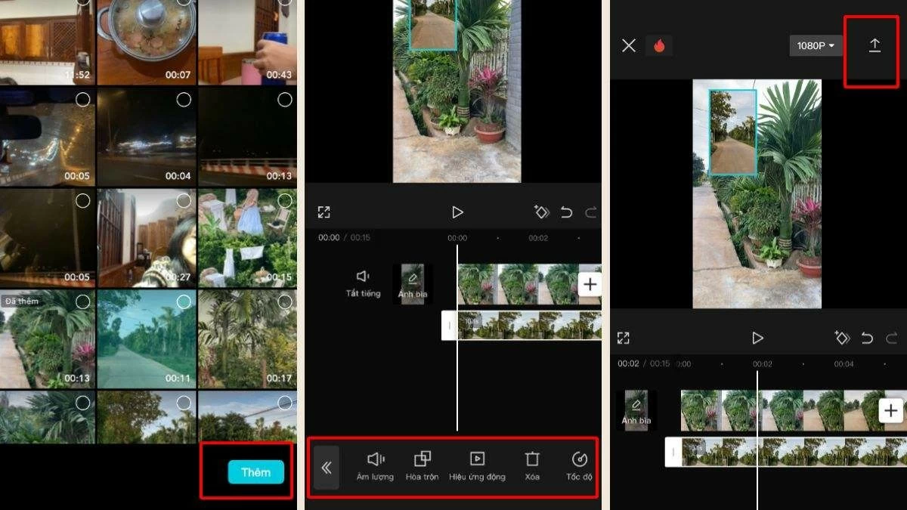
Task: Expand the preview to fullscreen
Action: click(324, 212)
